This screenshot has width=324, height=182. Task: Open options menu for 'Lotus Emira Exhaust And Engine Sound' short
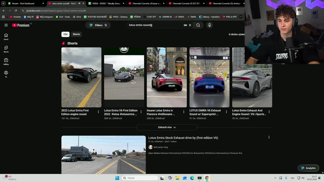coord(269,112)
